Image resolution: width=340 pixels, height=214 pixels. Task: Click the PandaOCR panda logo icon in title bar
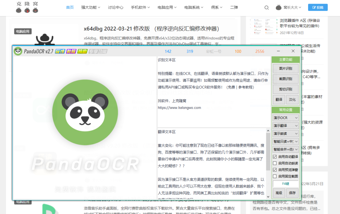tap(18, 51)
